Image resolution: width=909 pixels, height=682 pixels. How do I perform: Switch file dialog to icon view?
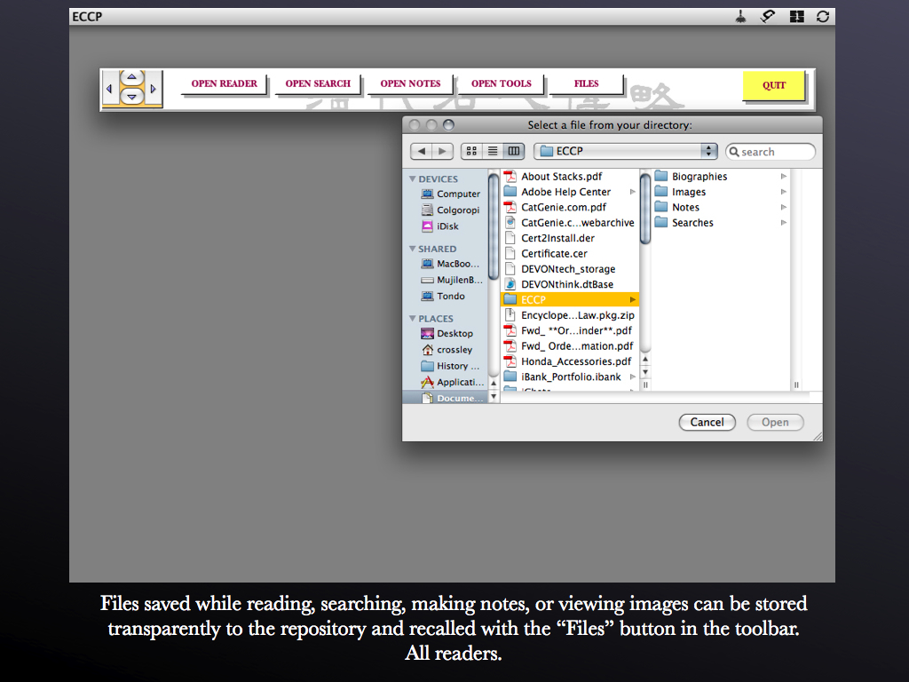471,151
